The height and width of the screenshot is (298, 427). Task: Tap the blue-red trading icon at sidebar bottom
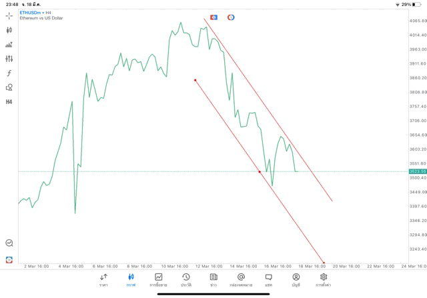tap(9, 259)
